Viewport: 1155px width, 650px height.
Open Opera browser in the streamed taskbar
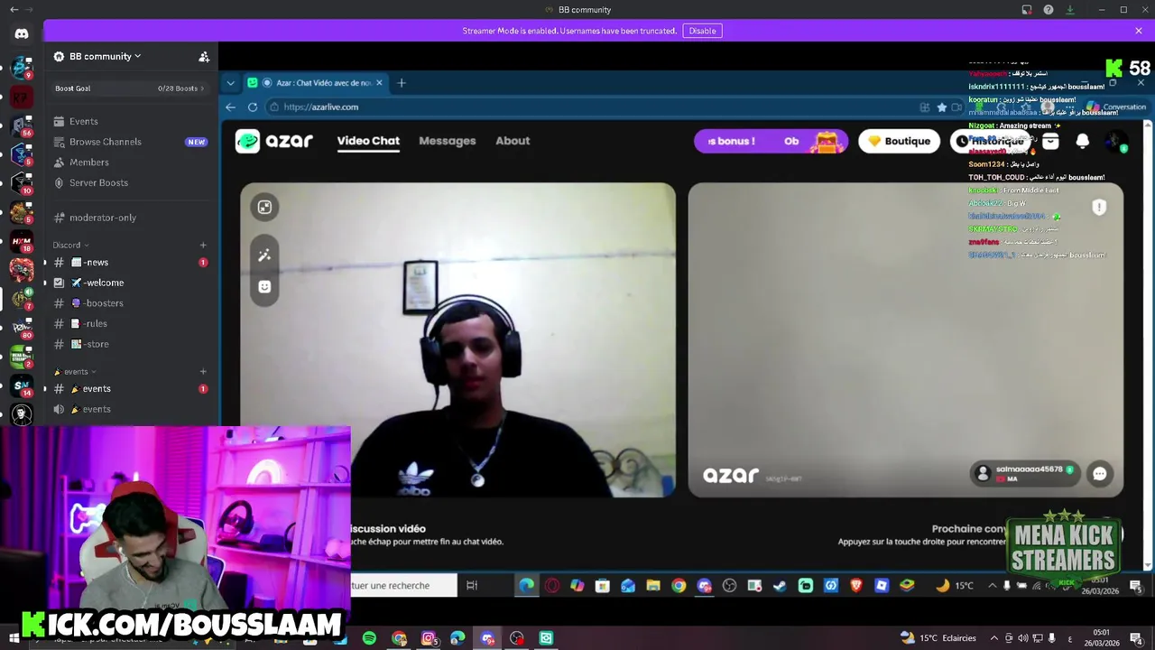click(551, 586)
